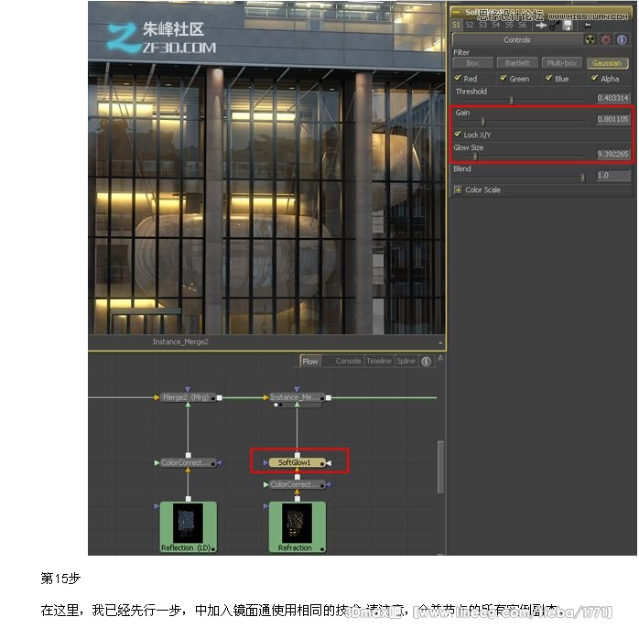Toggle the Blue channel checkbox
The height and width of the screenshot is (628, 639).
(549, 78)
